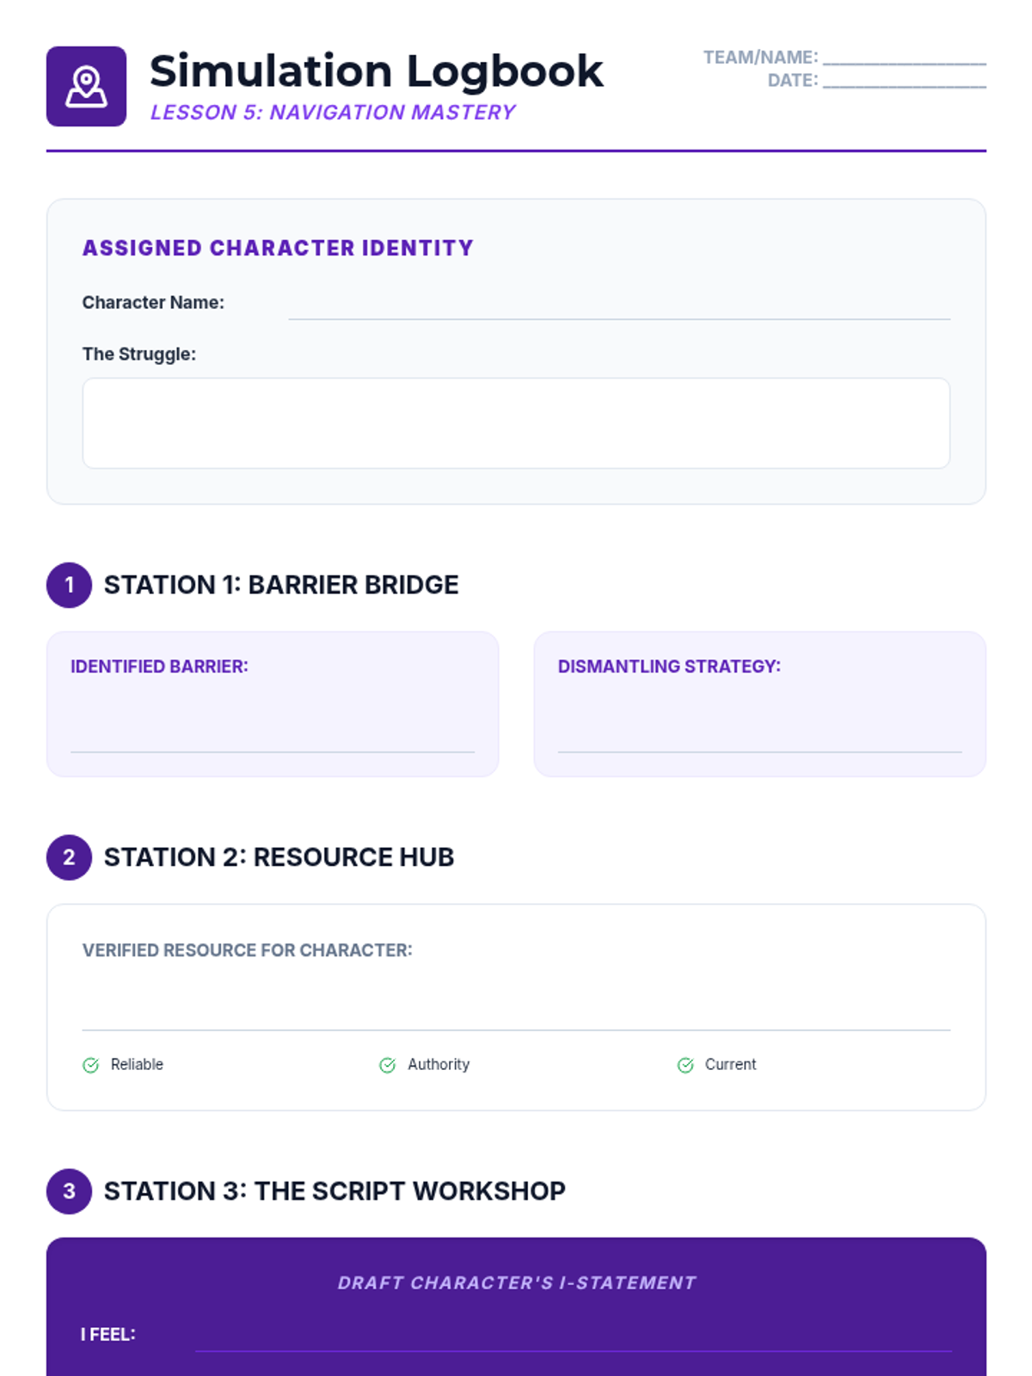1032x1376 pixels.
Task: Click inside The Struggle text box
Action: pos(516,423)
